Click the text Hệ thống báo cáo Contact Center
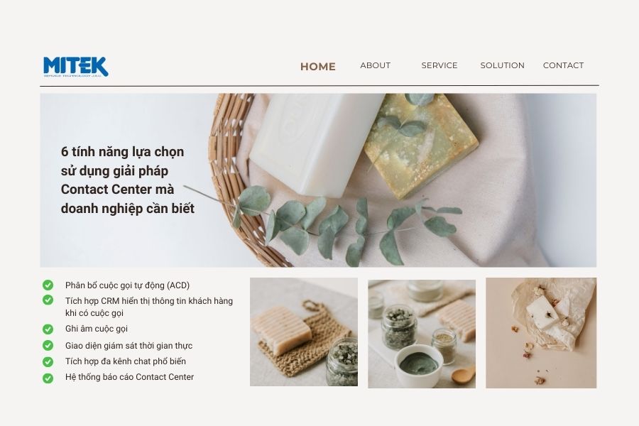 130,377
